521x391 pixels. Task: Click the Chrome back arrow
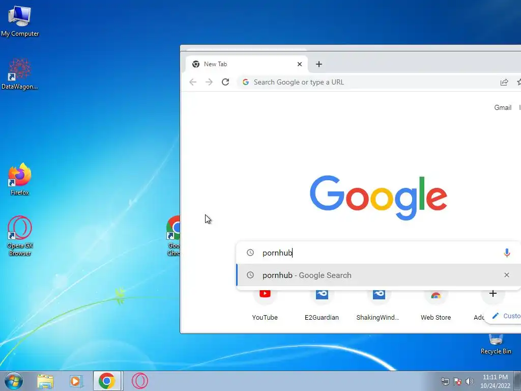pyautogui.click(x=193, y=82)
